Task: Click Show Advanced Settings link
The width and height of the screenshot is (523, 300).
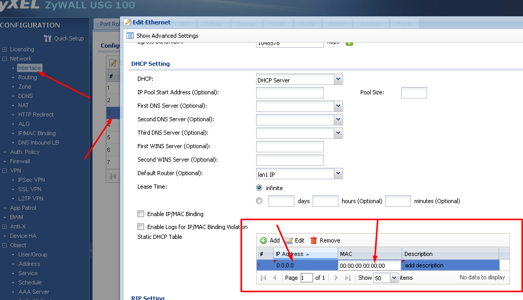Action: pyautogui.click(x=167, y=36)
